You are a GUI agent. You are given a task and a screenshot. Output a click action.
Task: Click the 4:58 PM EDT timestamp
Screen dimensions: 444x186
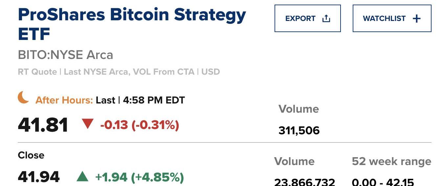(154, 100)
